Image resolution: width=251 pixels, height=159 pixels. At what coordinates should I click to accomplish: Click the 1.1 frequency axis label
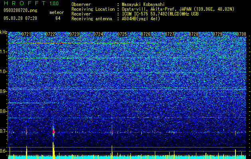pyautogui.click(x=4, y=52)
